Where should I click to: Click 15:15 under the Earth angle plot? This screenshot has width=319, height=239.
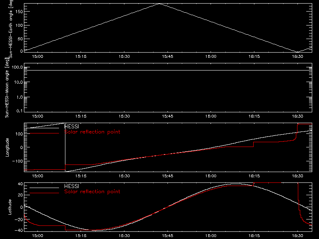[x=81, y=57]
